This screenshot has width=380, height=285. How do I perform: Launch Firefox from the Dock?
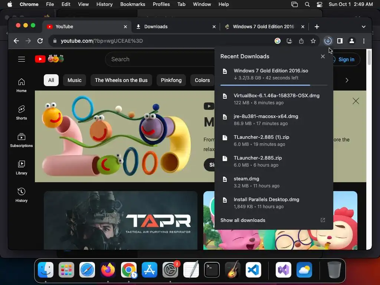pyautogui.click(x=108, y=270)
